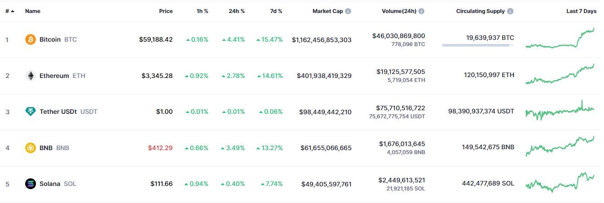Click the Name column header
This screenshot has width=604, height=203.
click(33, 11)
